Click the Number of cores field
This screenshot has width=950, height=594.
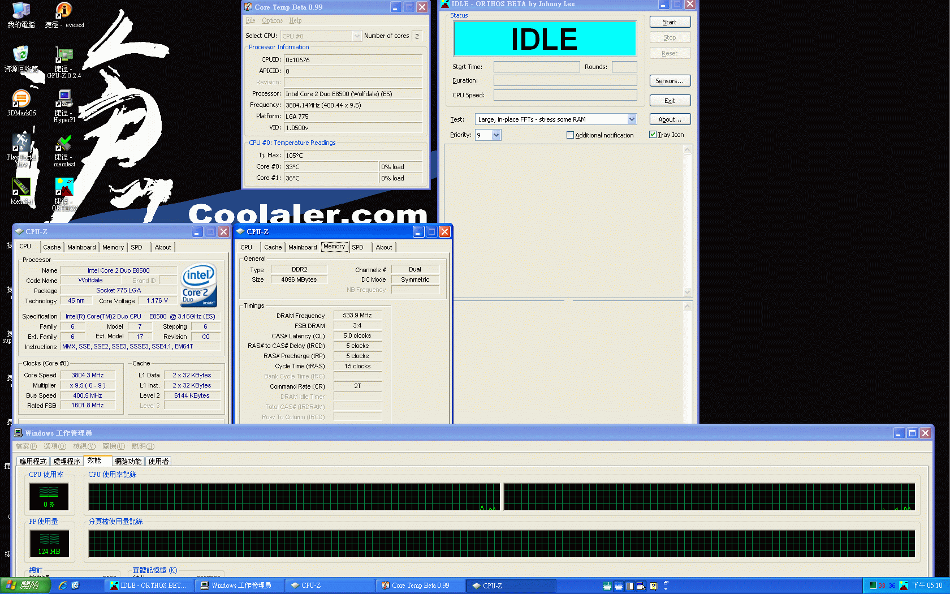click(x=417, y=36)
